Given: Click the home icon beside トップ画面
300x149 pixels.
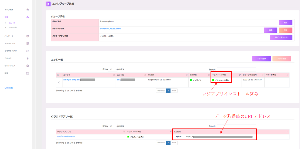Looking at the screenshot, I should [x=28, y=9].
